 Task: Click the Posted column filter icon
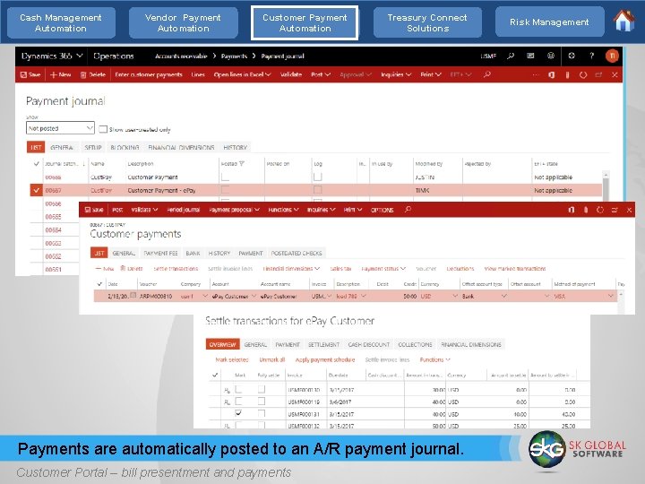coord(242,163)
